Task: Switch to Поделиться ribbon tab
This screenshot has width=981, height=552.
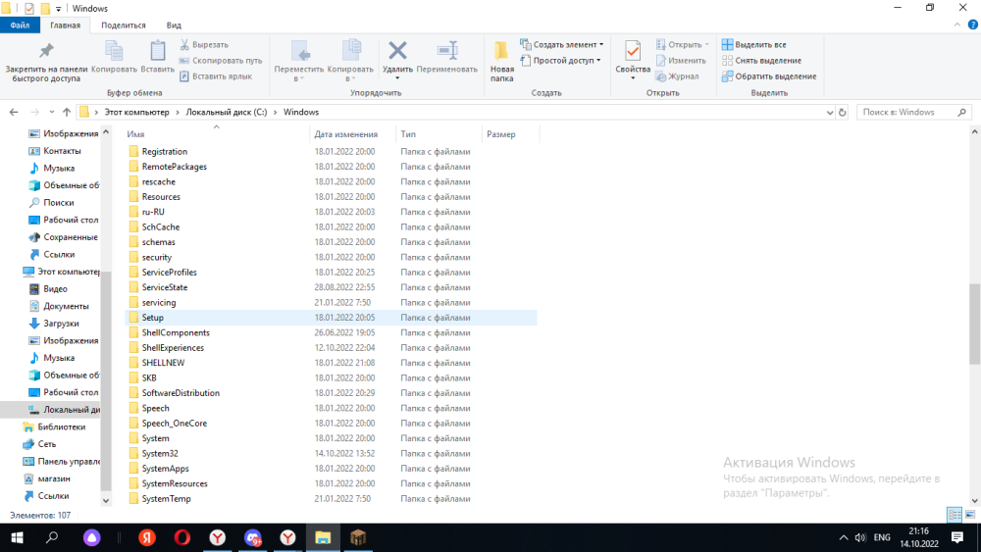Action: click(124, 25)
